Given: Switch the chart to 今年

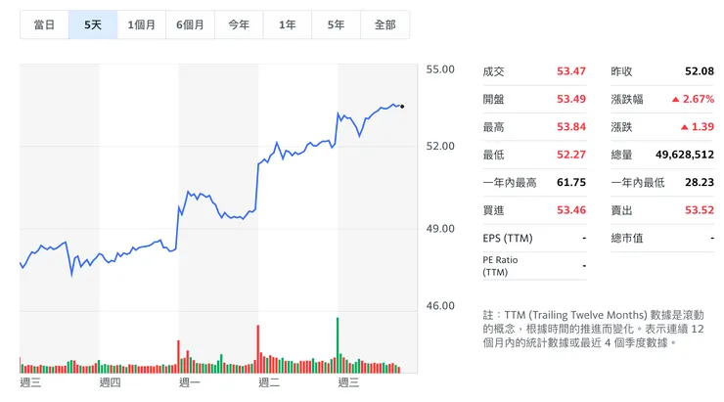Looking at the screenshot, I should [239, 24].
